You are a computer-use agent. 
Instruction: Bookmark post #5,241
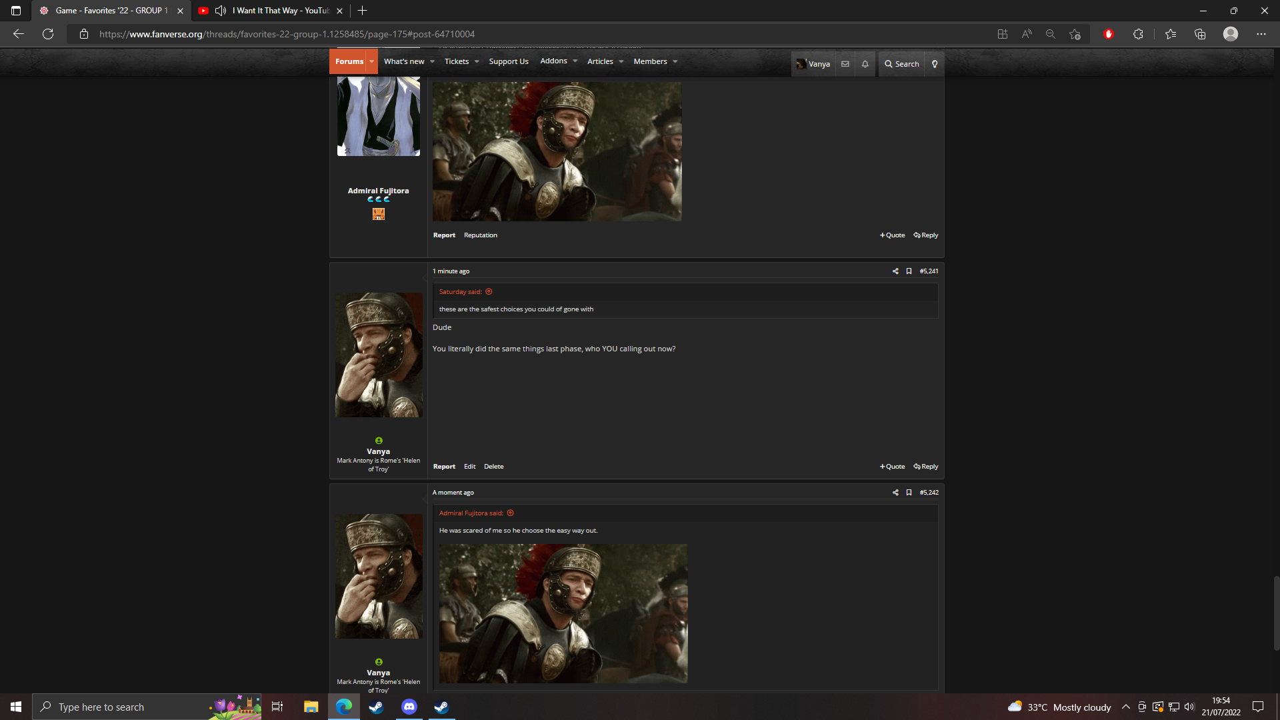[909, 271]
